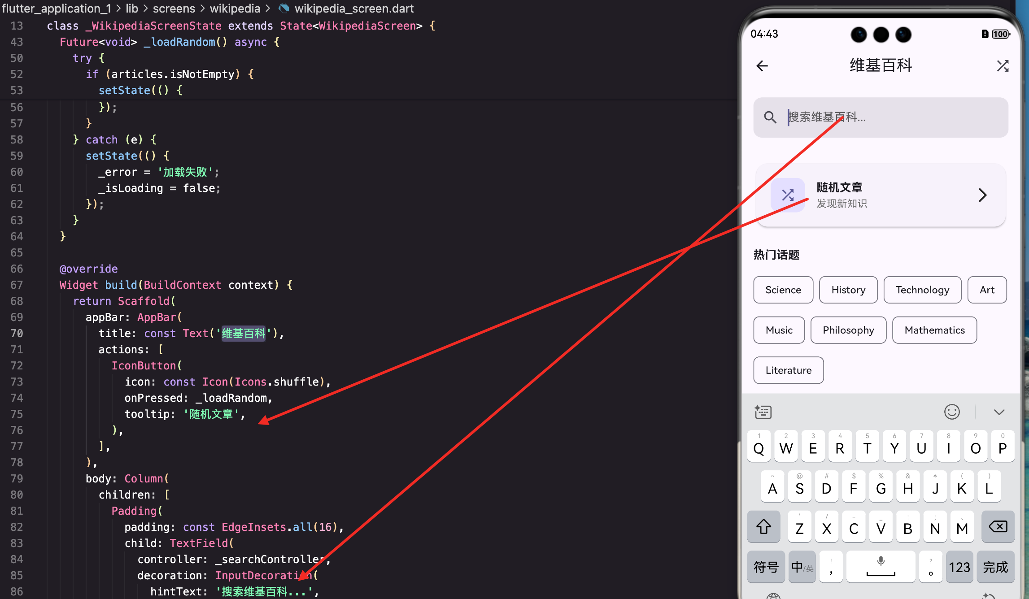Tap the M key
1029x599 pixels.
coord(962,526)
